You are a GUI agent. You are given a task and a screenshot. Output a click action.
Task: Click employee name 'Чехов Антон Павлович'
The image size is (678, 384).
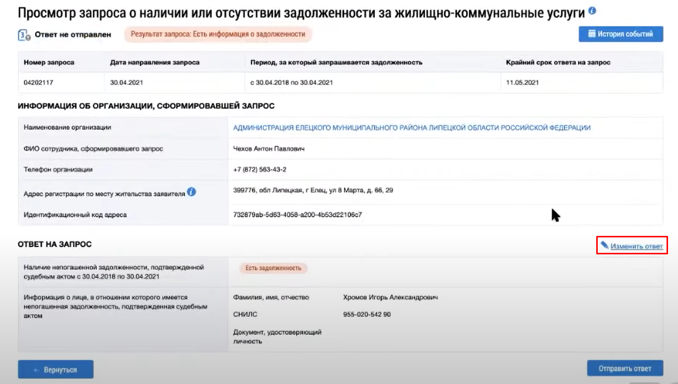pos(269,149)
